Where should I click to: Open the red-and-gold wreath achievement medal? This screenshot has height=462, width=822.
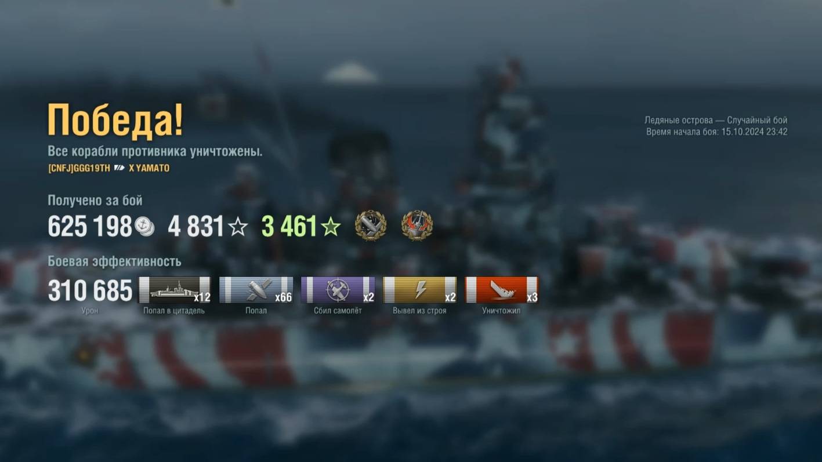[417, 225]
